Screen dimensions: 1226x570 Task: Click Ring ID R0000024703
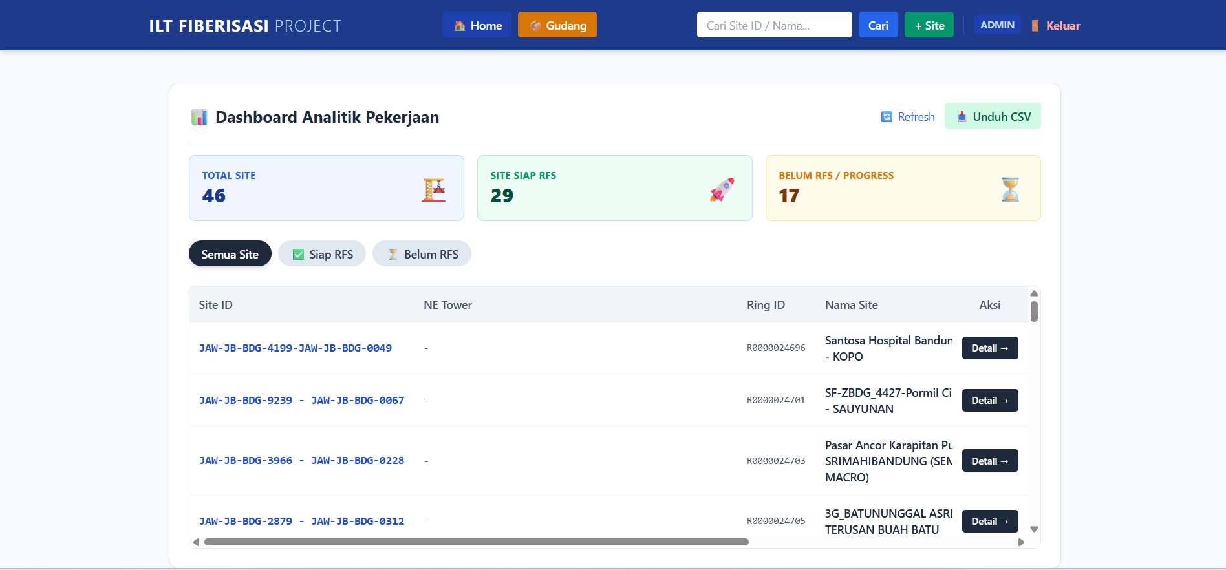[x=776, y=461]
